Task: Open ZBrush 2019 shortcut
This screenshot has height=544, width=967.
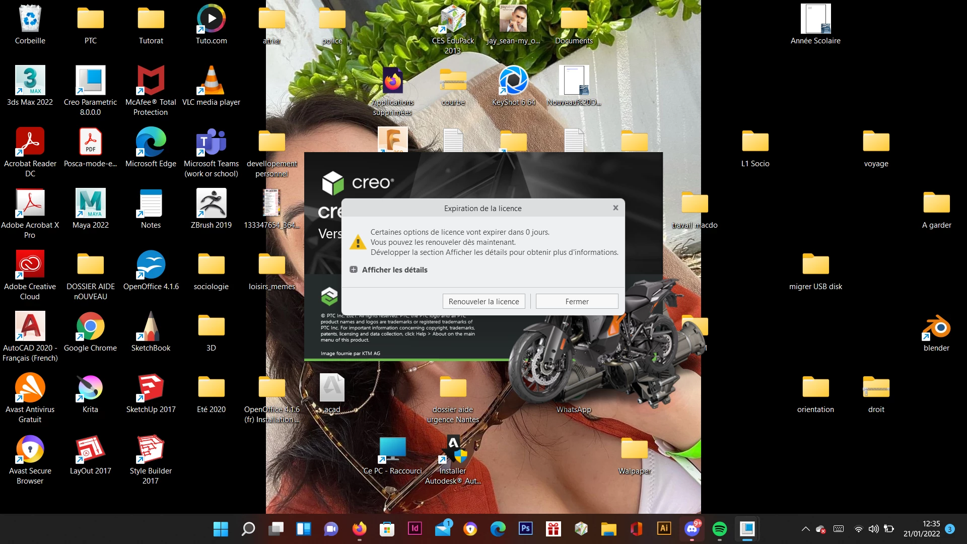Action: coord(212,203)
